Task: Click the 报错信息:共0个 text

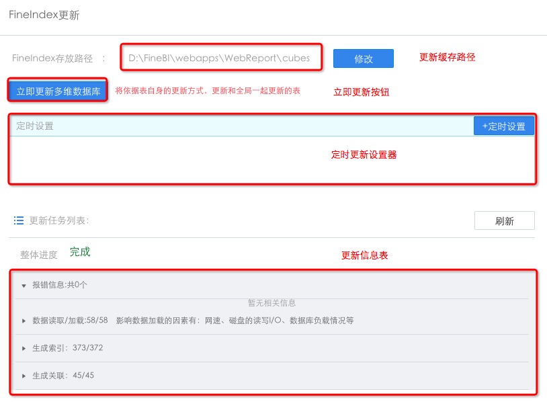Action: pos(60,285)
